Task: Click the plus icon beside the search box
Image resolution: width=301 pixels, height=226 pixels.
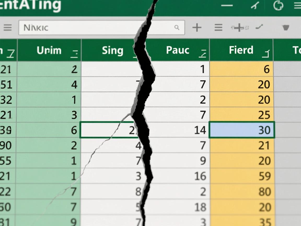Action: click(x=197, y=27)
